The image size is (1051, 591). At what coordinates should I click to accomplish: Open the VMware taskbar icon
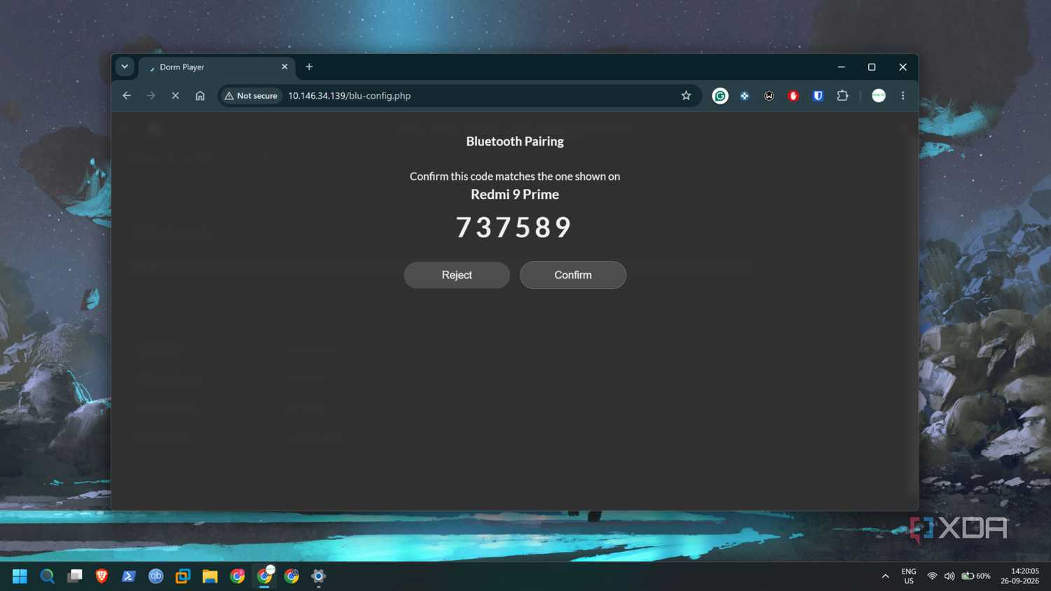(183, 576)
